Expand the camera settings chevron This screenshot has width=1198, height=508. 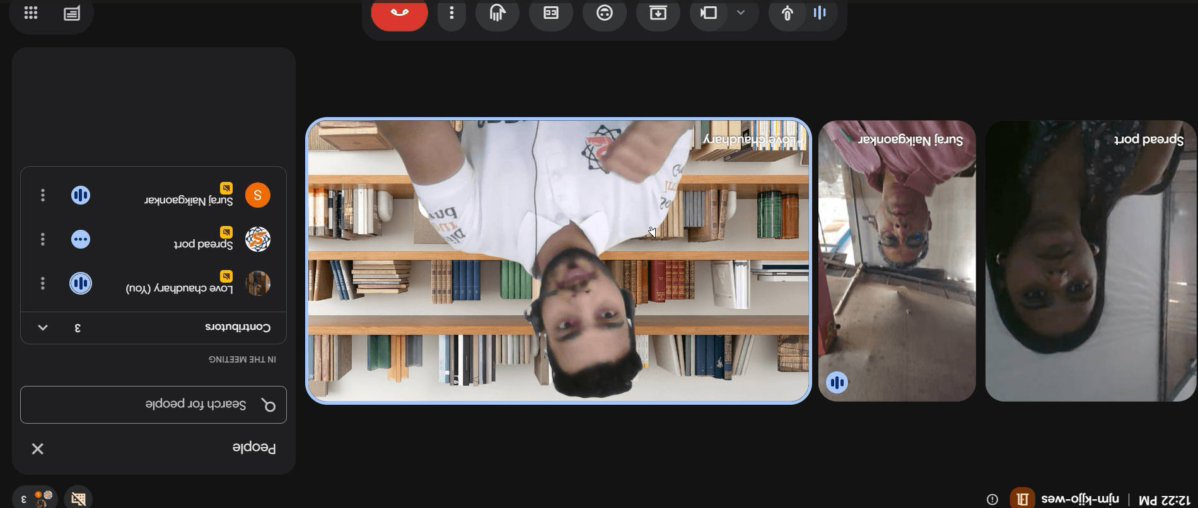click(x=741, y=13)
